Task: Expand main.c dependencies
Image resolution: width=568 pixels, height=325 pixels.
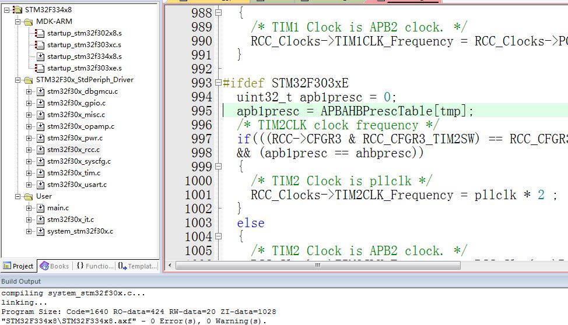Action: (29, 208)
